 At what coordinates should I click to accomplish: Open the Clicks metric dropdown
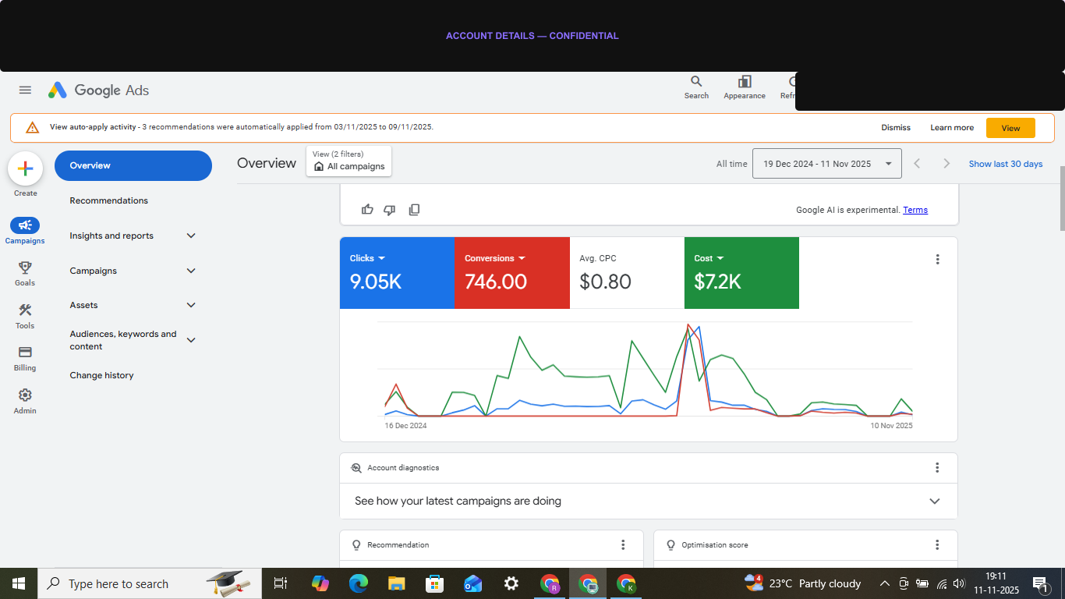[367, 258]
